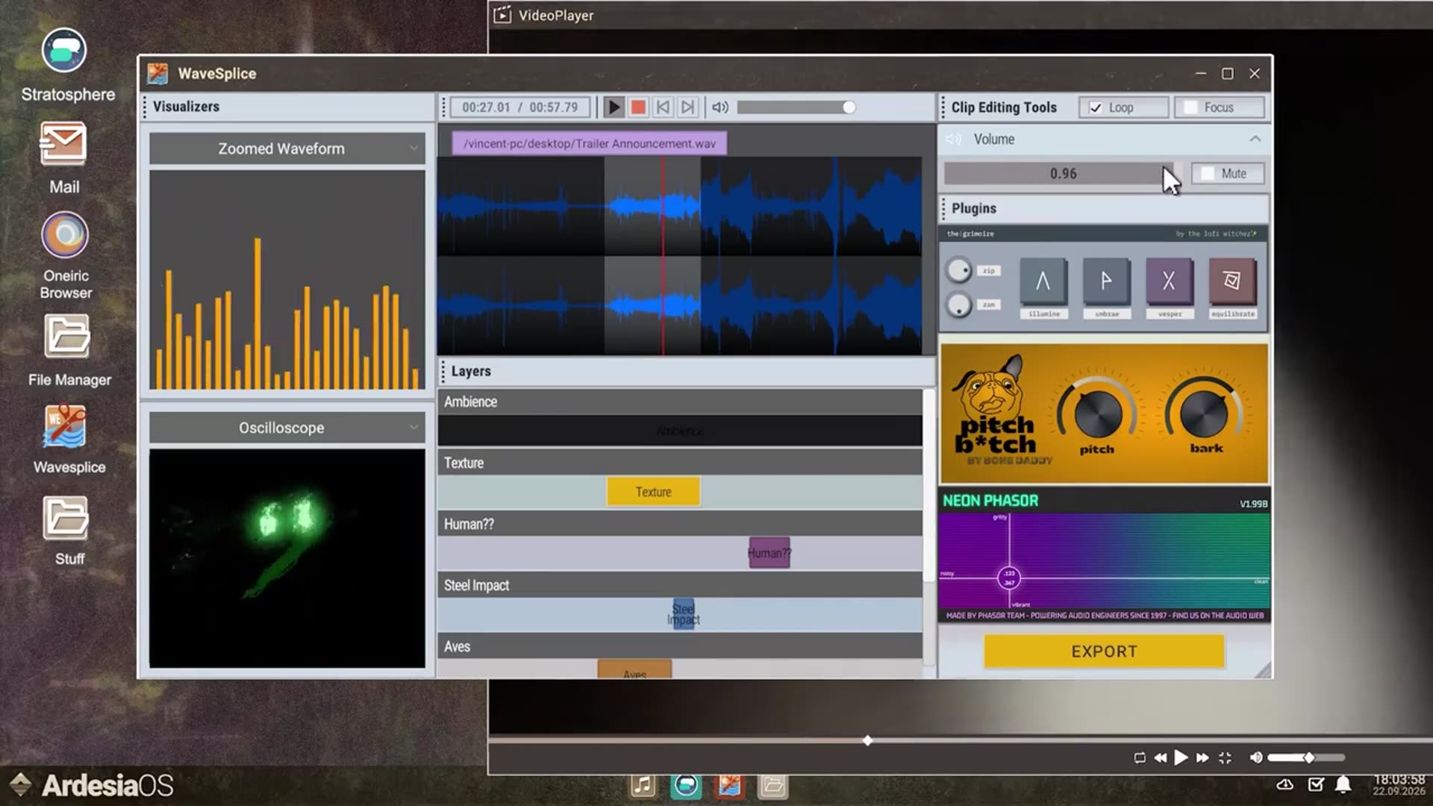Toggle repeat in VideoPlayer
The width and height of the screenshot is (1433, 806).
click(x=1140, y=758)
